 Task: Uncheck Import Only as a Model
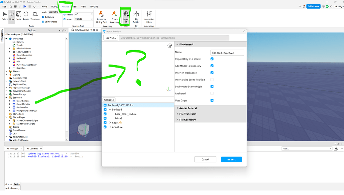212,59
